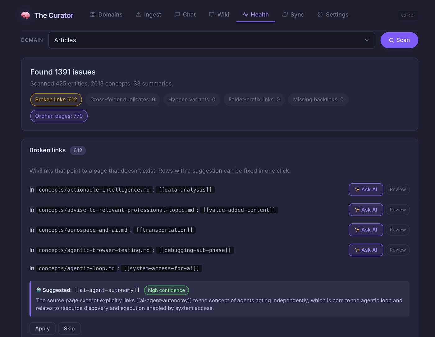Click the sparkle icon for value-added-content row
435x337 pixels.
tap(357, 210)
